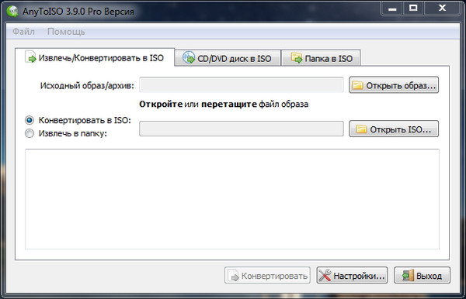This screenshot has height=299, width=466.
Task: Click the Открыть образ... button
Action: [394, 85]
